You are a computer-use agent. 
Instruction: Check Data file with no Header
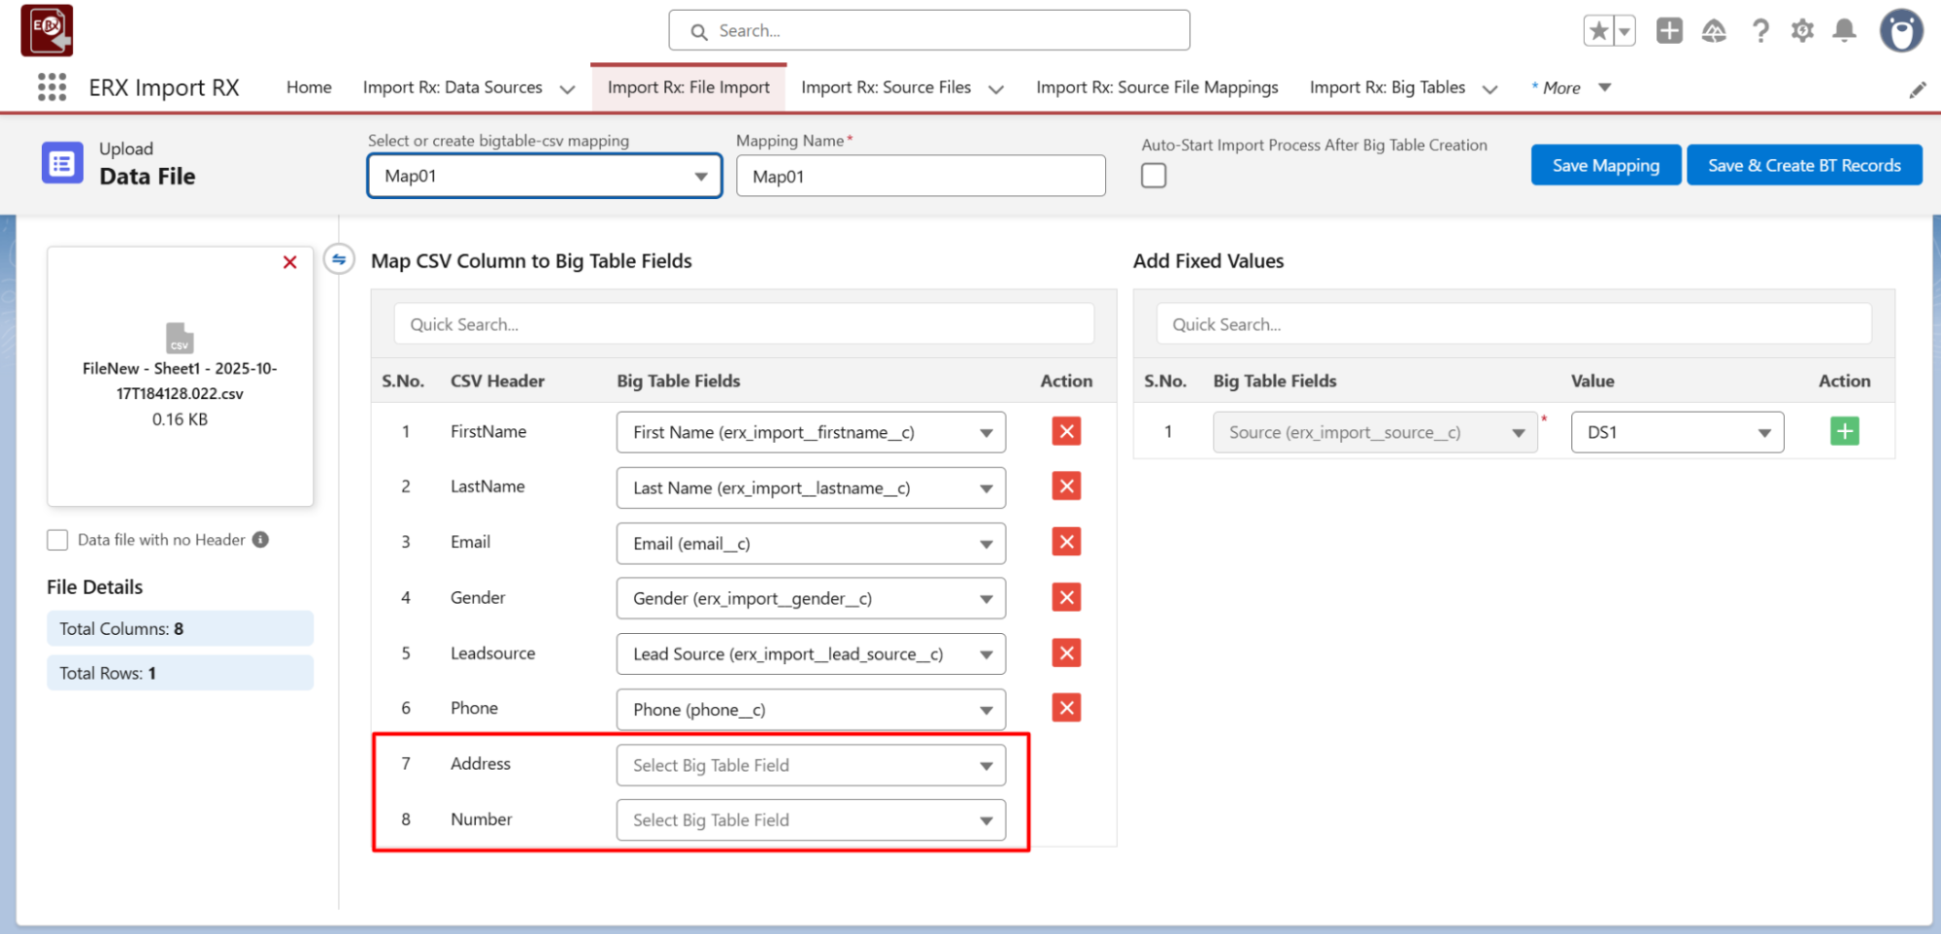57,540
